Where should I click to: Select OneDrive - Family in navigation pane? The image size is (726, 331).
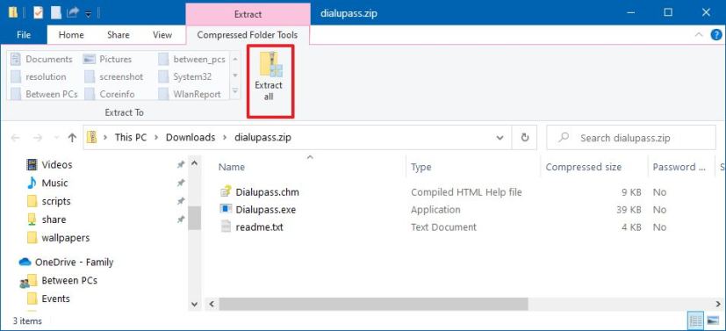(x=66, y=262)
